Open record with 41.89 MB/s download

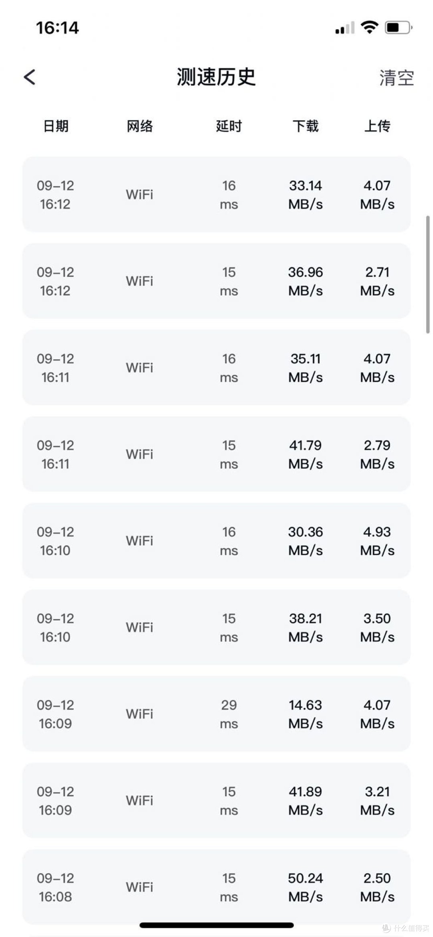click(216, 801)
